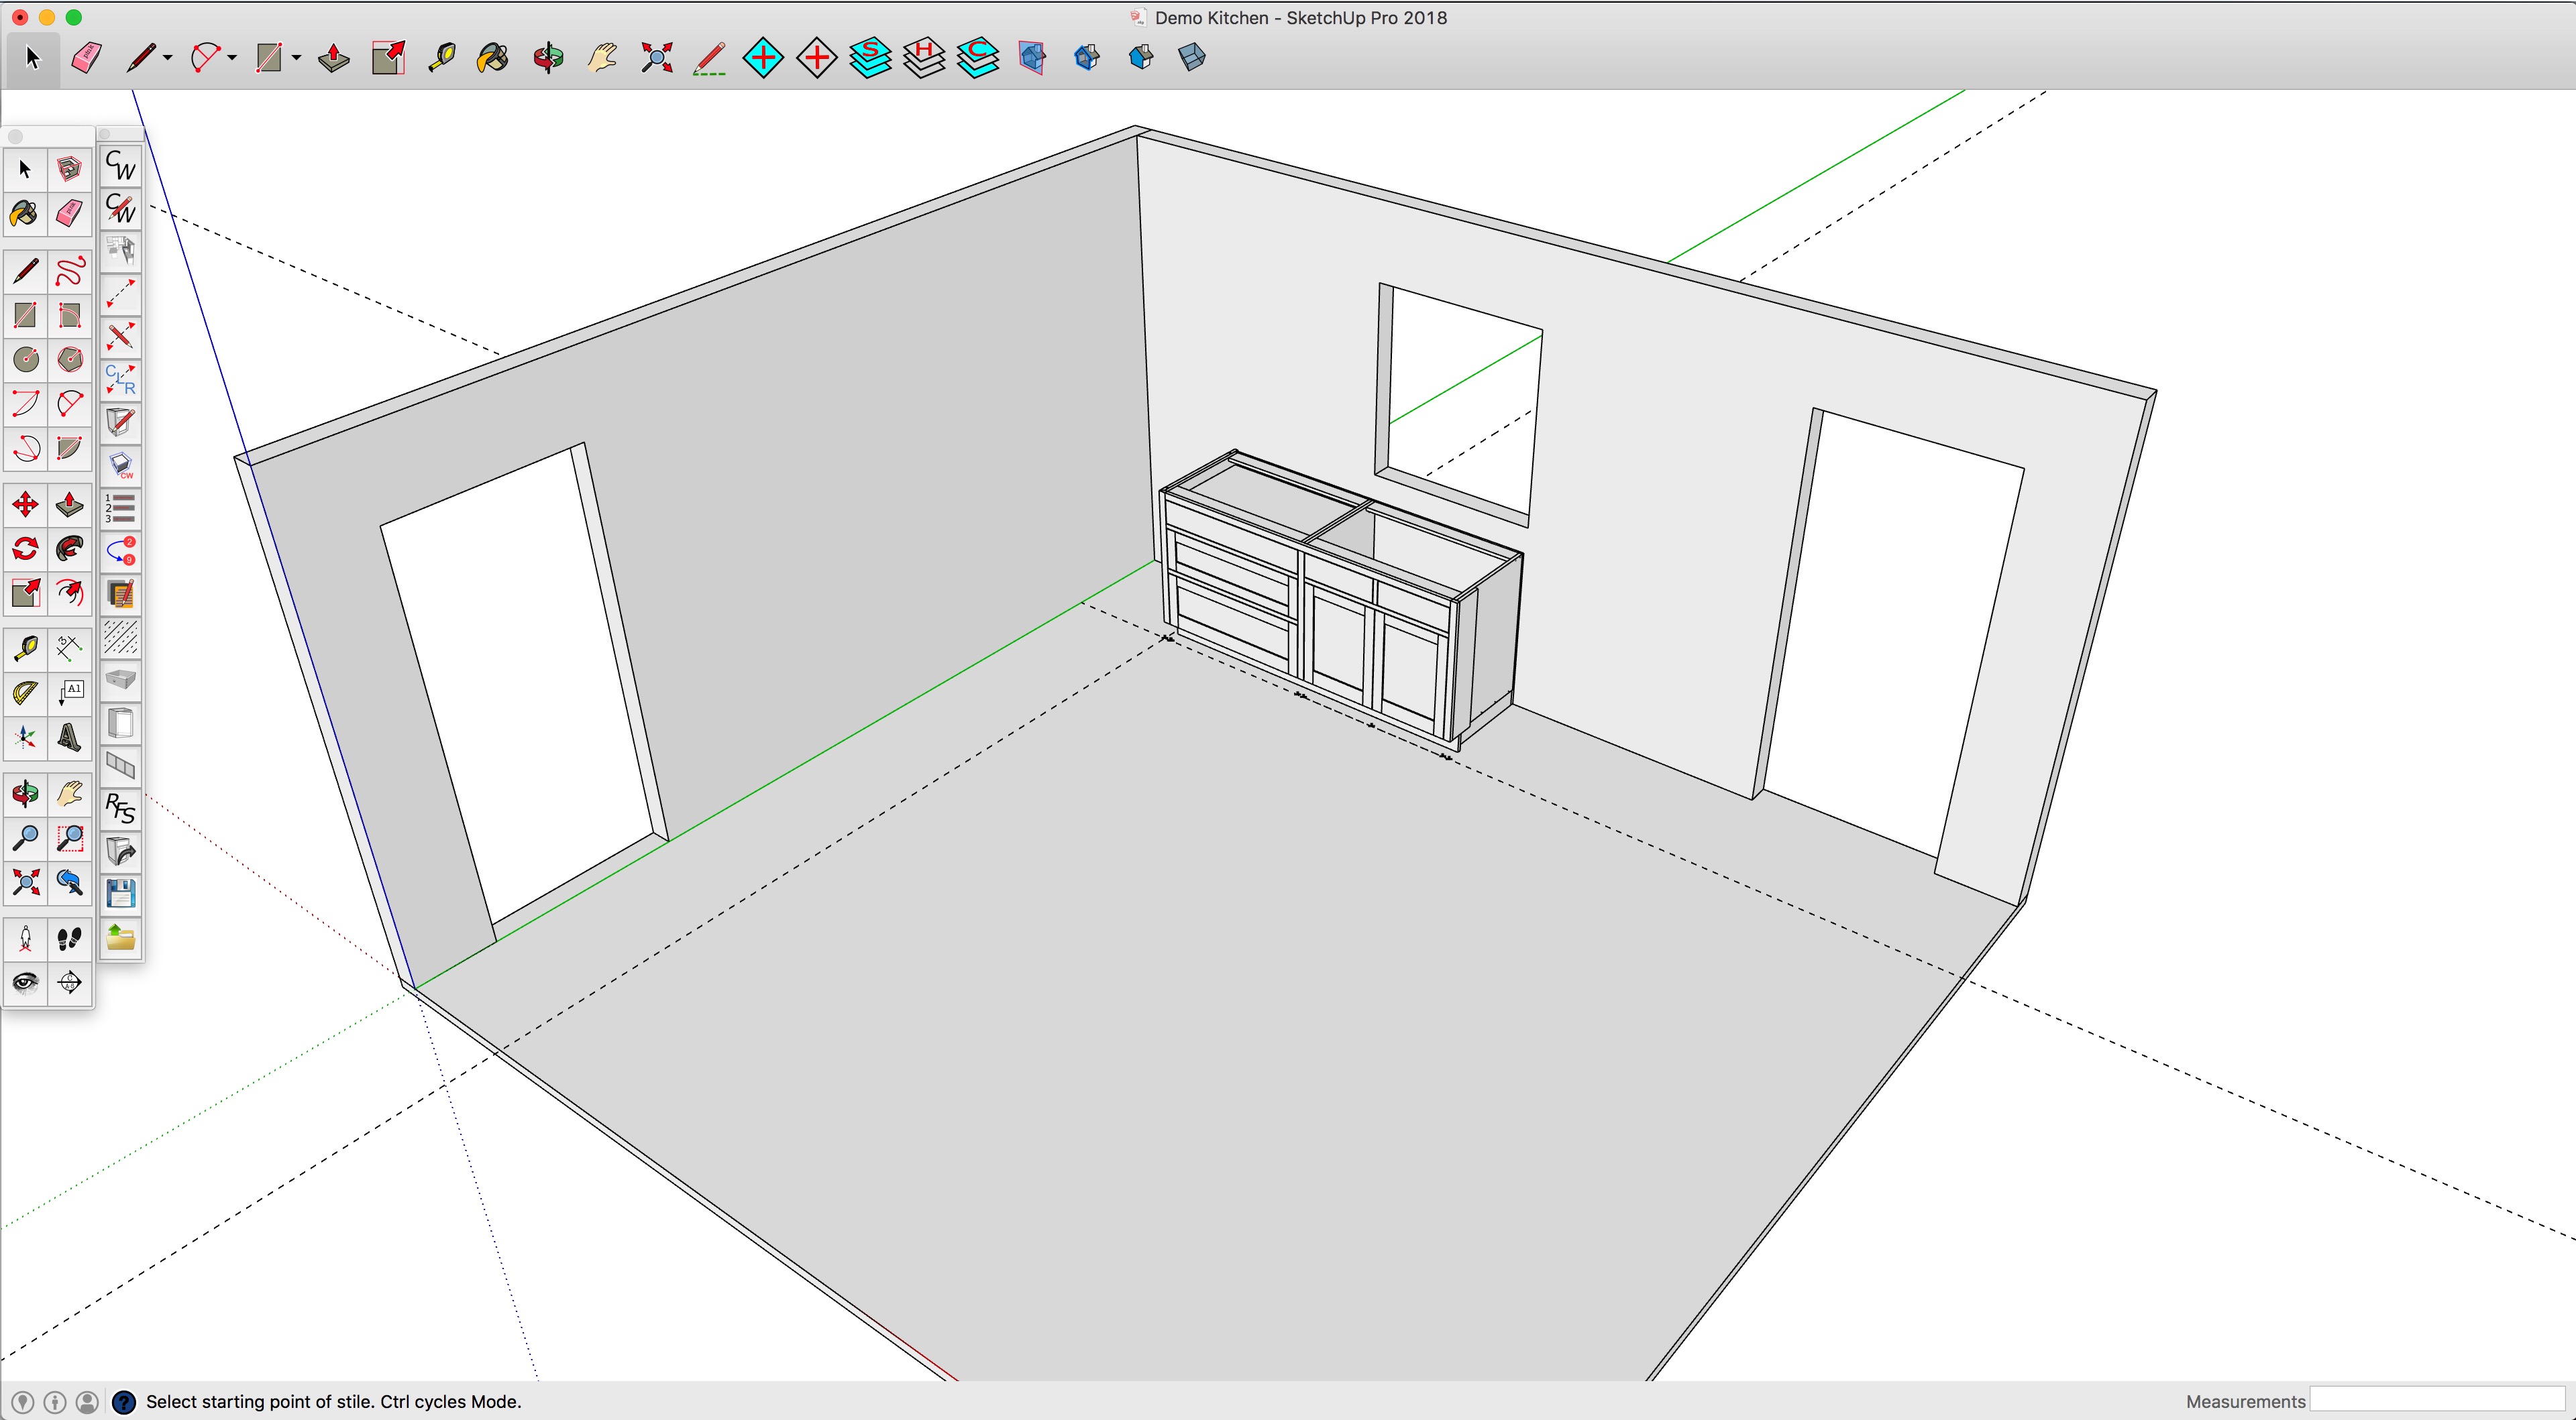Click the CabWriter CW icon

[x=120, y=165]
